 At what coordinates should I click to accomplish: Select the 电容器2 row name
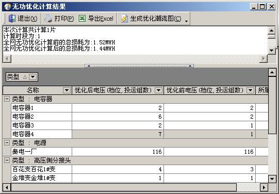coord(41,117)
